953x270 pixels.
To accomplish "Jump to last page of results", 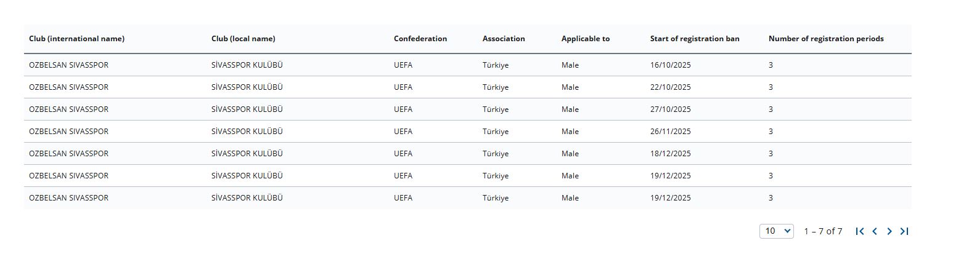I will coord(904,231).
